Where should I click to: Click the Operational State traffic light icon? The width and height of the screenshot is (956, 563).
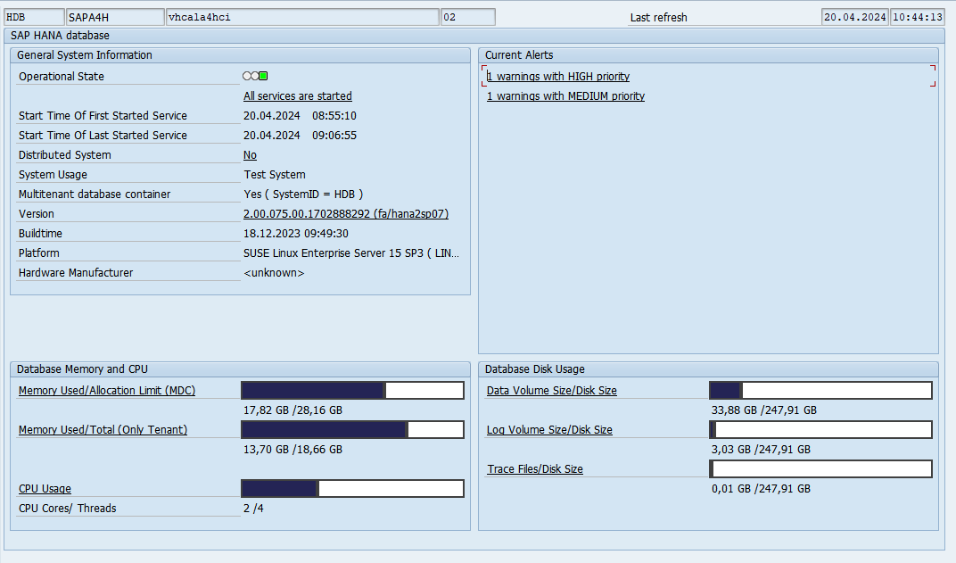click(x=255, y=76)
